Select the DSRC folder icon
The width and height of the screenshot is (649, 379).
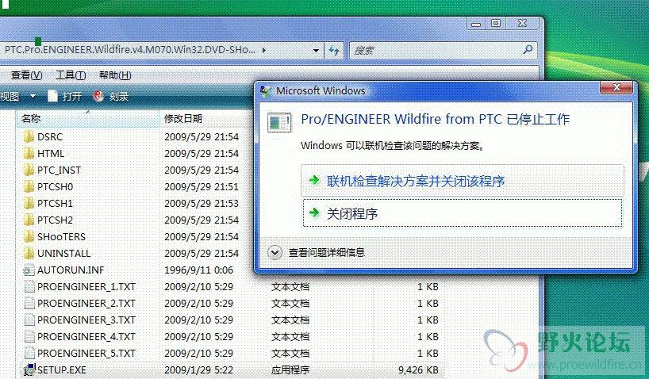point(29,136)
